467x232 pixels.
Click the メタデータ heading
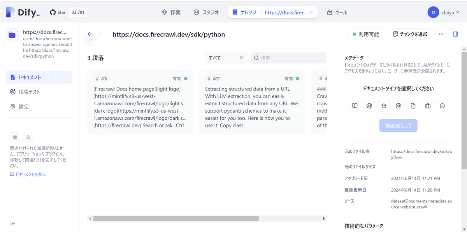[x=354, y=58]
